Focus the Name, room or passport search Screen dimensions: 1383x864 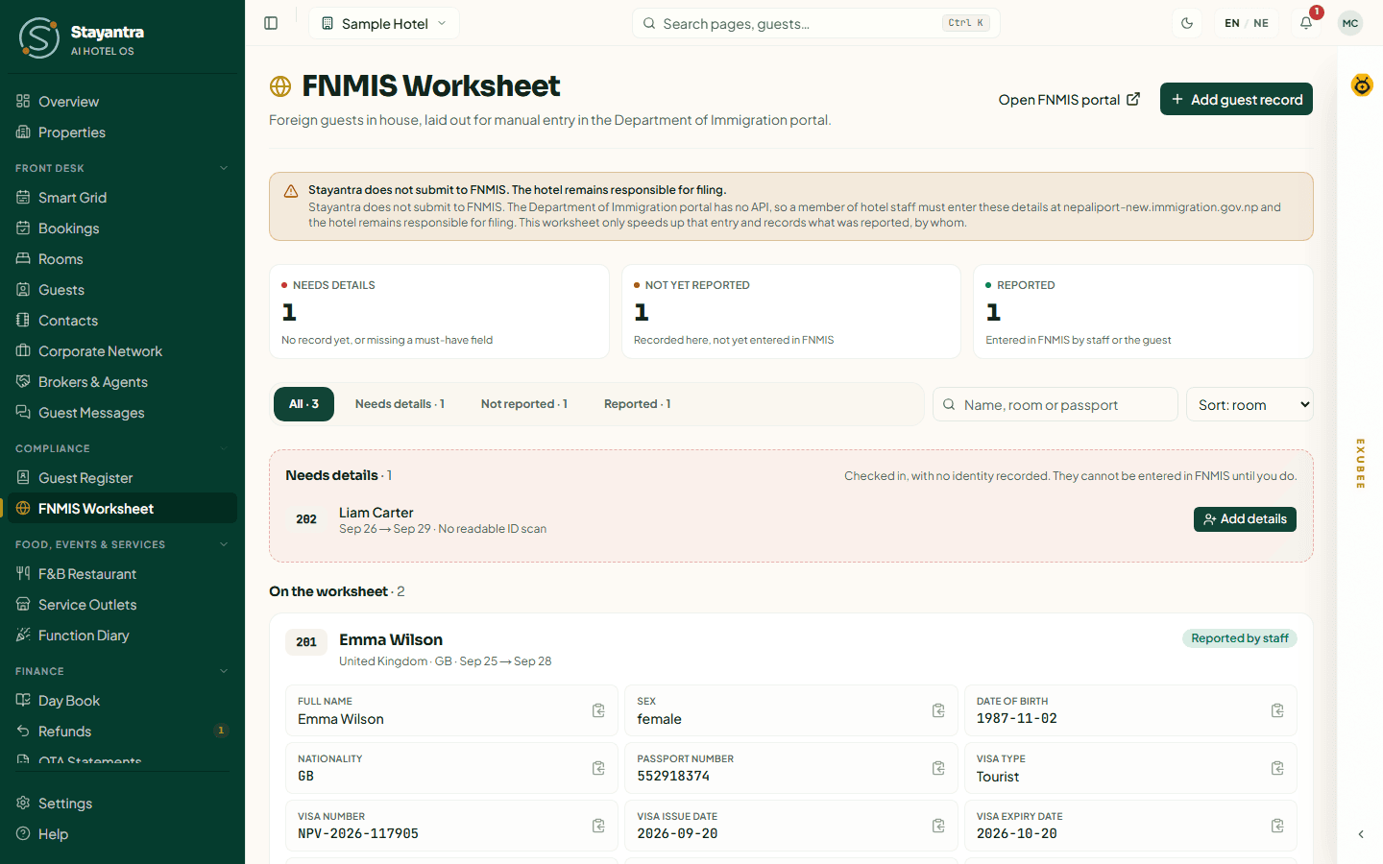point(1055,404)
